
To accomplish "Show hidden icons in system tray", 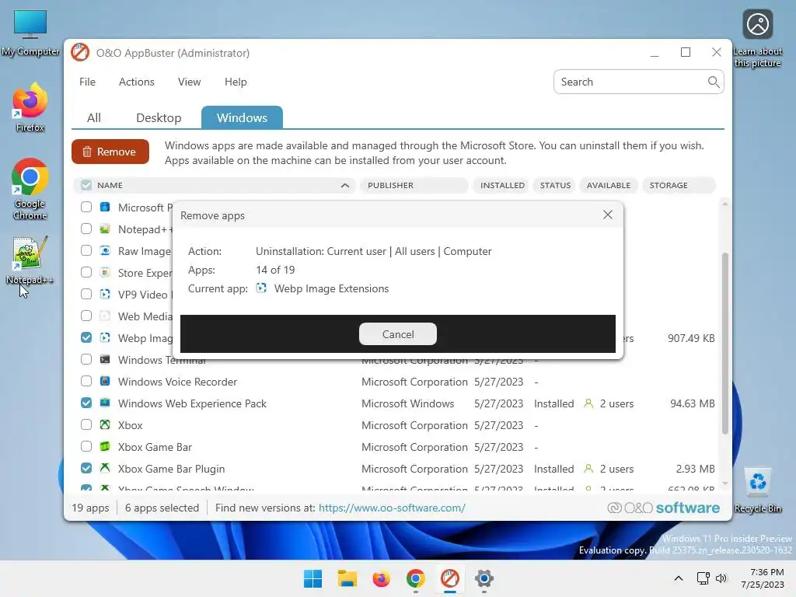I will pyautogui.click(x=678, y=578).
